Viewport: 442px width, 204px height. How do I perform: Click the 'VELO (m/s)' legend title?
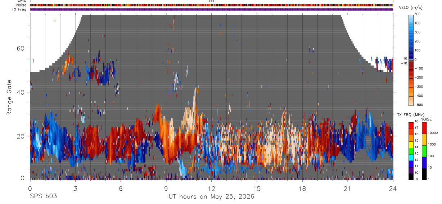411,8
